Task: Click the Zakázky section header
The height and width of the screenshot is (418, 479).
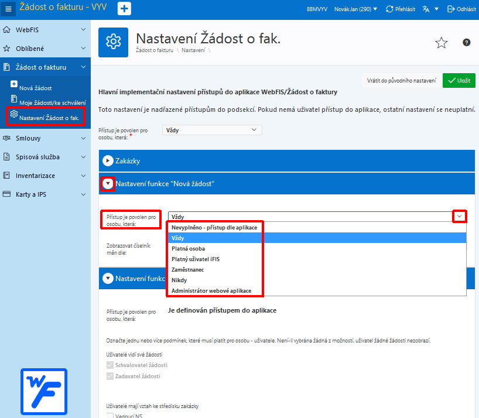Action: point(286,160)
